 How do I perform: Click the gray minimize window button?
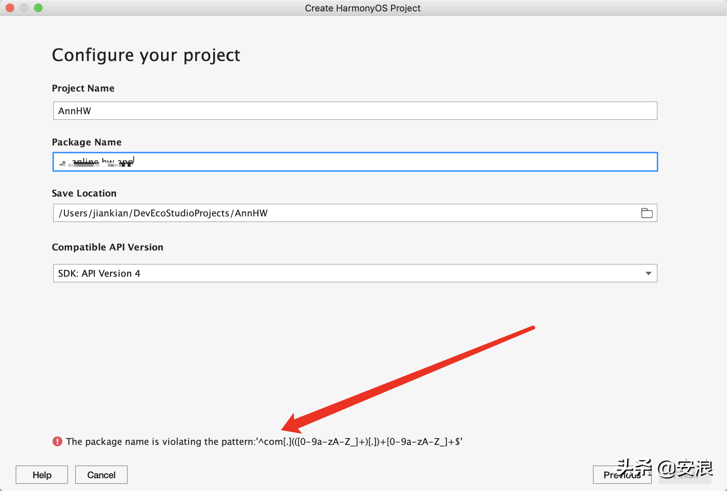[24, 8]
